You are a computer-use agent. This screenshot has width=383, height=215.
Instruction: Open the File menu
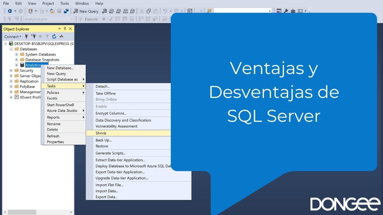coord(6,3)
